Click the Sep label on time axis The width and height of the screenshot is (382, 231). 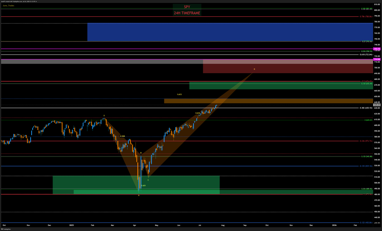(245, 225)
